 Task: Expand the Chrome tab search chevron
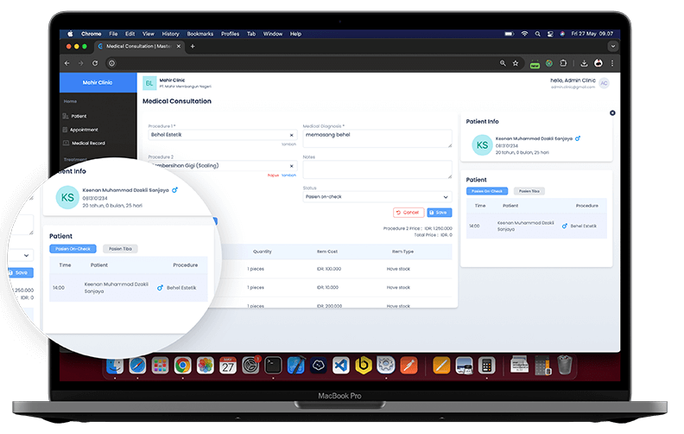(x=612, y=46)
